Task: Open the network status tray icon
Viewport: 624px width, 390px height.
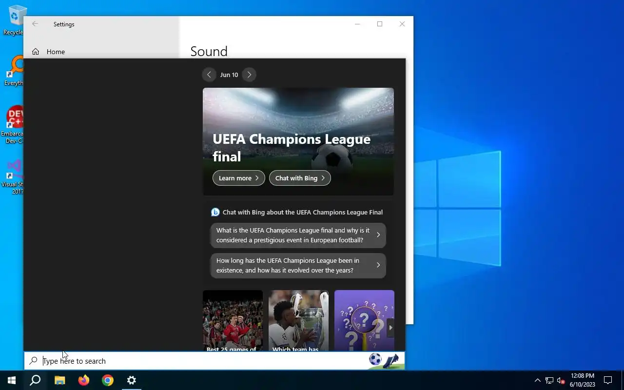Action: [x=549, y=380]
